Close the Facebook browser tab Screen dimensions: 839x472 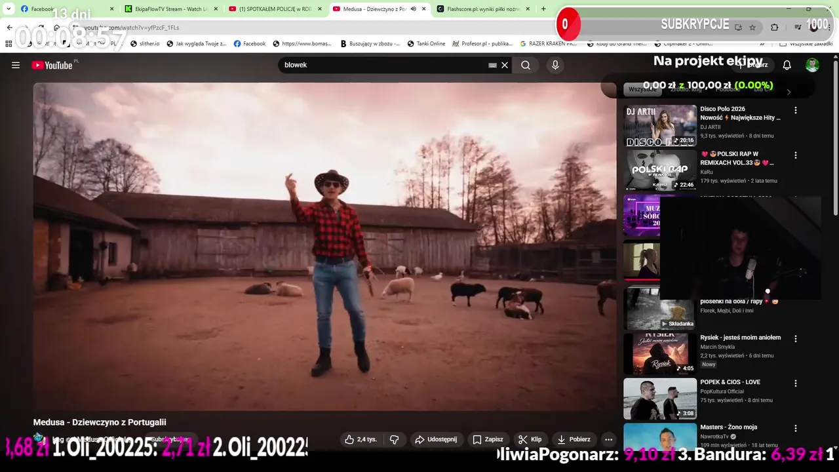tap(111, 9)
